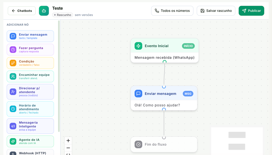Click the 'sem versões' text
272x155 pixels.
point(84,15)
